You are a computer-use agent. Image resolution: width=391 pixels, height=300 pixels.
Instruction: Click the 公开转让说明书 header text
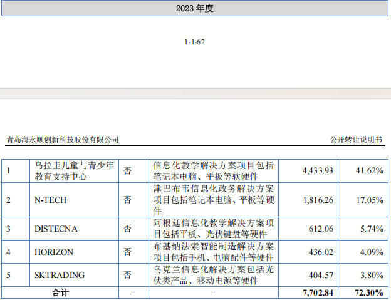pyautogui.click(x=355, y=140)
